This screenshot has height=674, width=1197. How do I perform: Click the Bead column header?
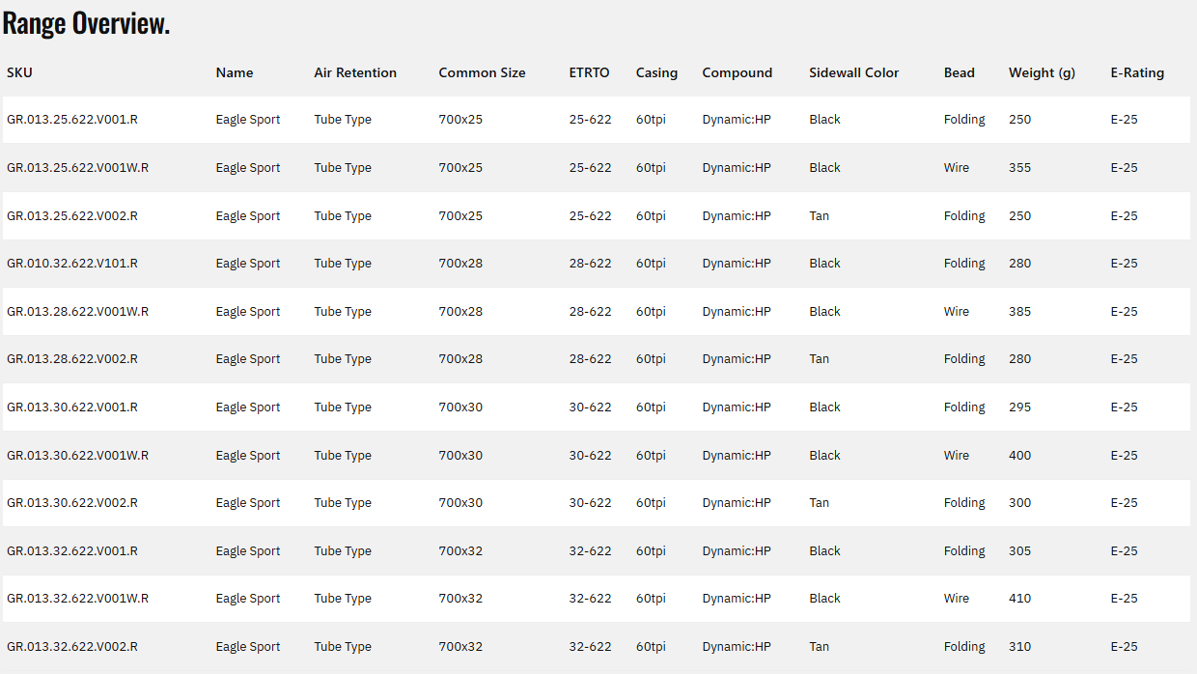click(x=959, y=72)
